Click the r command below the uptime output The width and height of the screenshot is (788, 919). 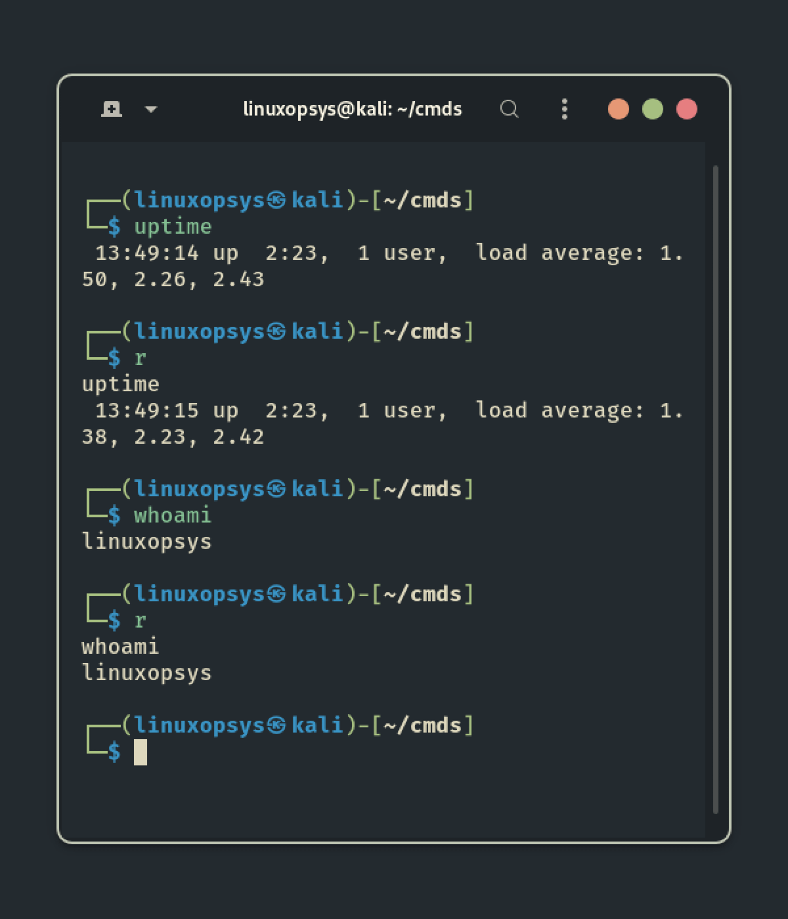point(140,358)
